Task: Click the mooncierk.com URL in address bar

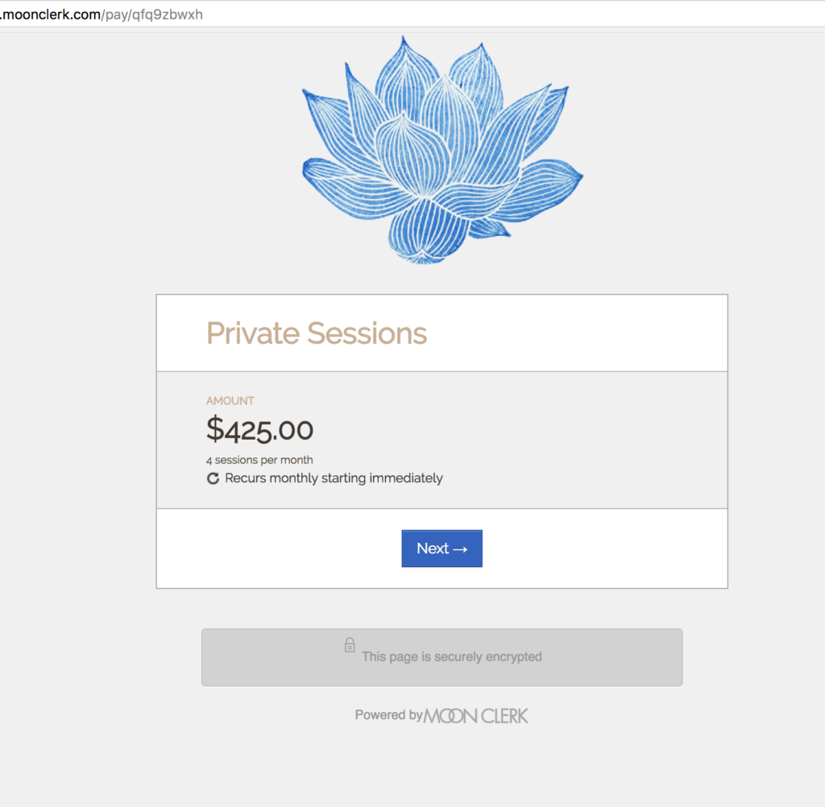Action: click(x=51, y=14)
